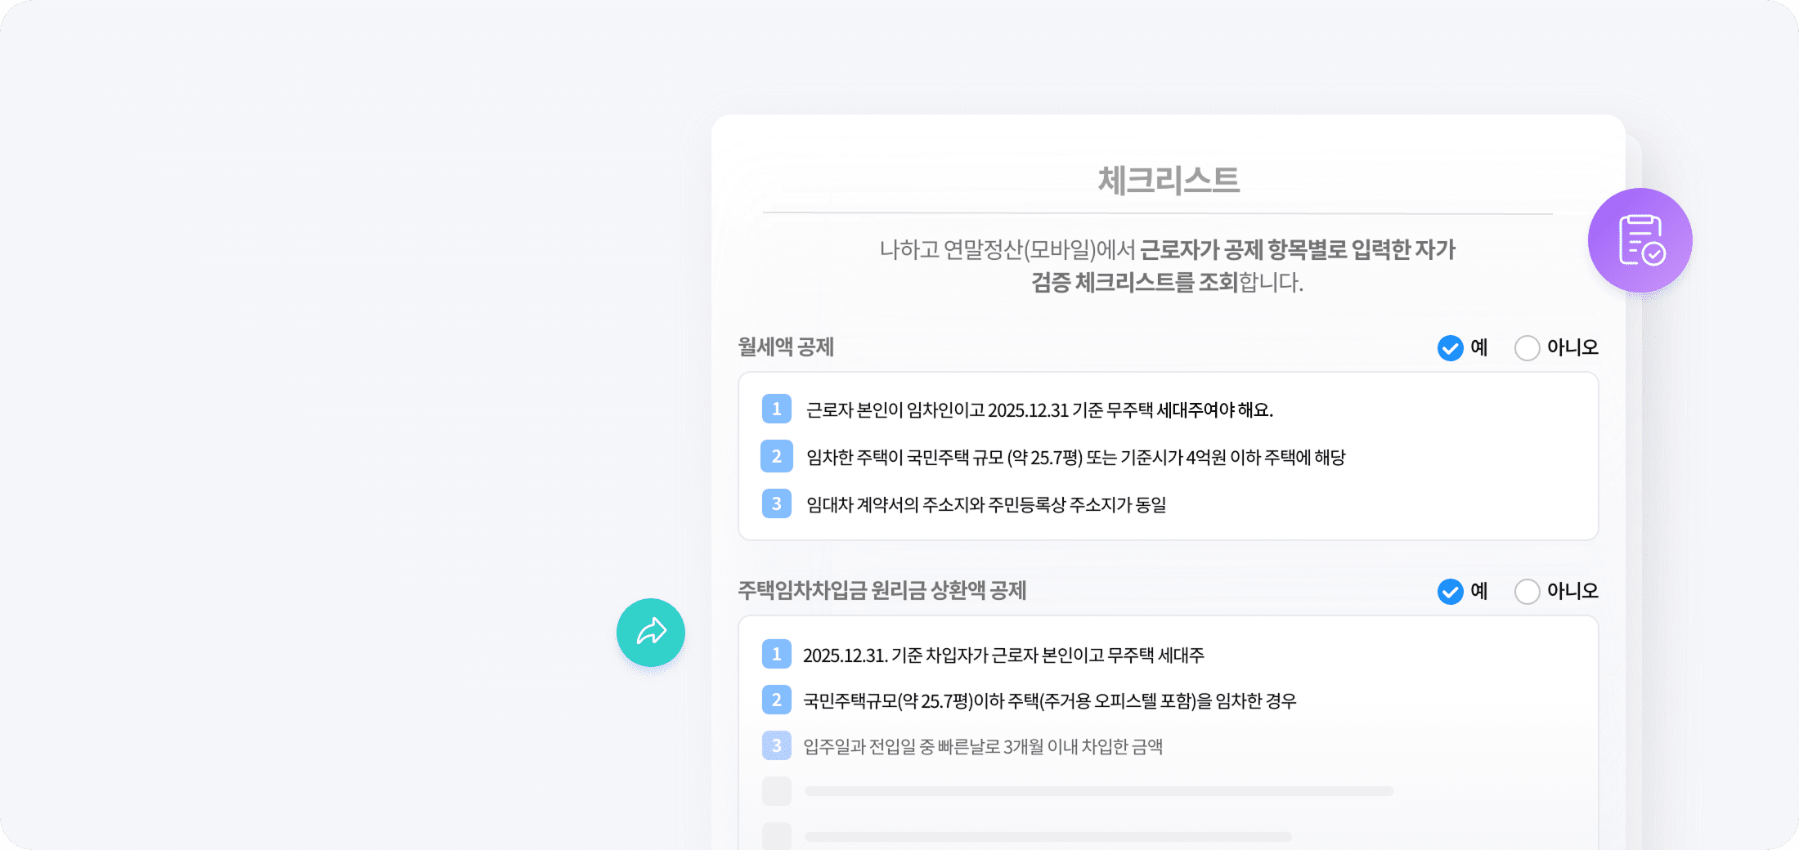Screen dimensions: 1799x850
Task: Click number 3 badge in 주택임차차입금 list
Action: click(776, 745)
